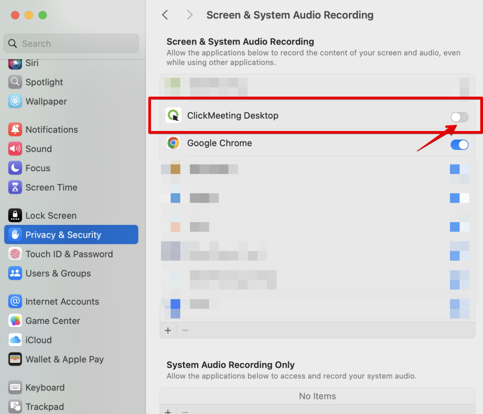Image resolution: width=483 pixels, height=414 pixels.
Task: Click the Users & Groups people icon
Action: pos(15,273)
